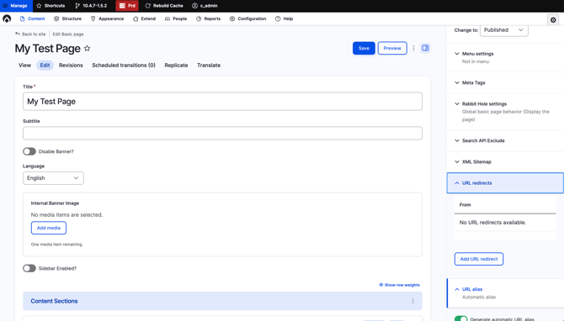
Task: Switch to the View tab
Action: [x=24, y=65]
